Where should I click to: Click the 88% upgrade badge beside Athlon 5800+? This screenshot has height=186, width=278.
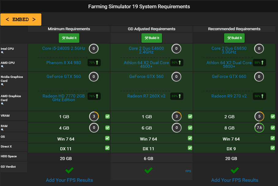tap(259, 63)
